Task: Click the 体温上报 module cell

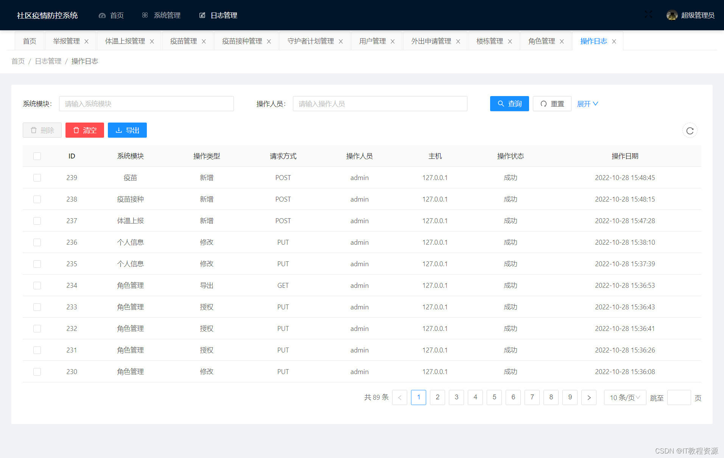Action: click(130, 221)
